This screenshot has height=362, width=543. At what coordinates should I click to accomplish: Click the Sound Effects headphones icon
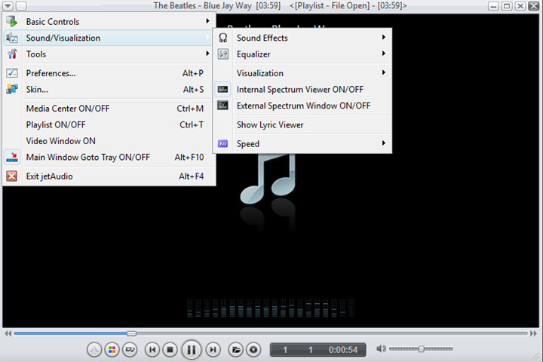coord(223,38)
